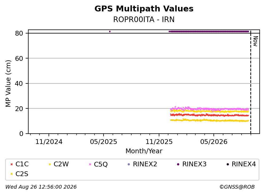Click the C2W yellow legend marker

(50, 164)
